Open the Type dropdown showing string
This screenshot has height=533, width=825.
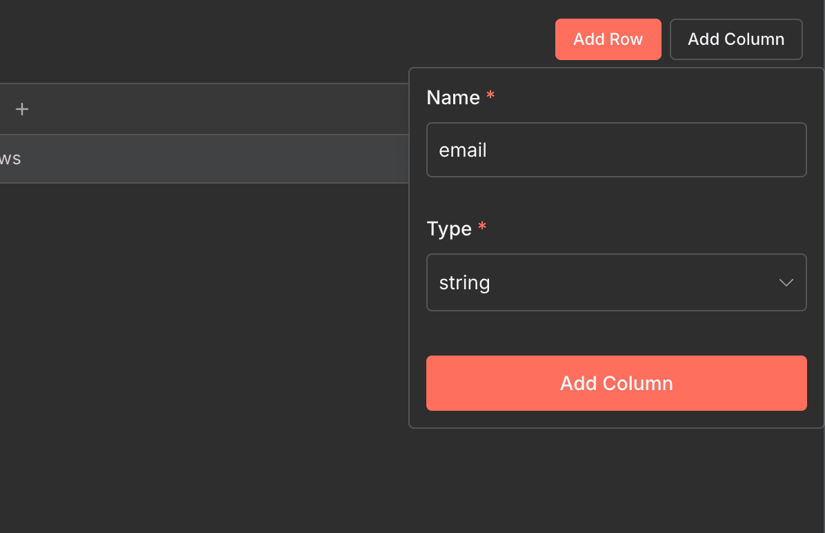point(617,282)
